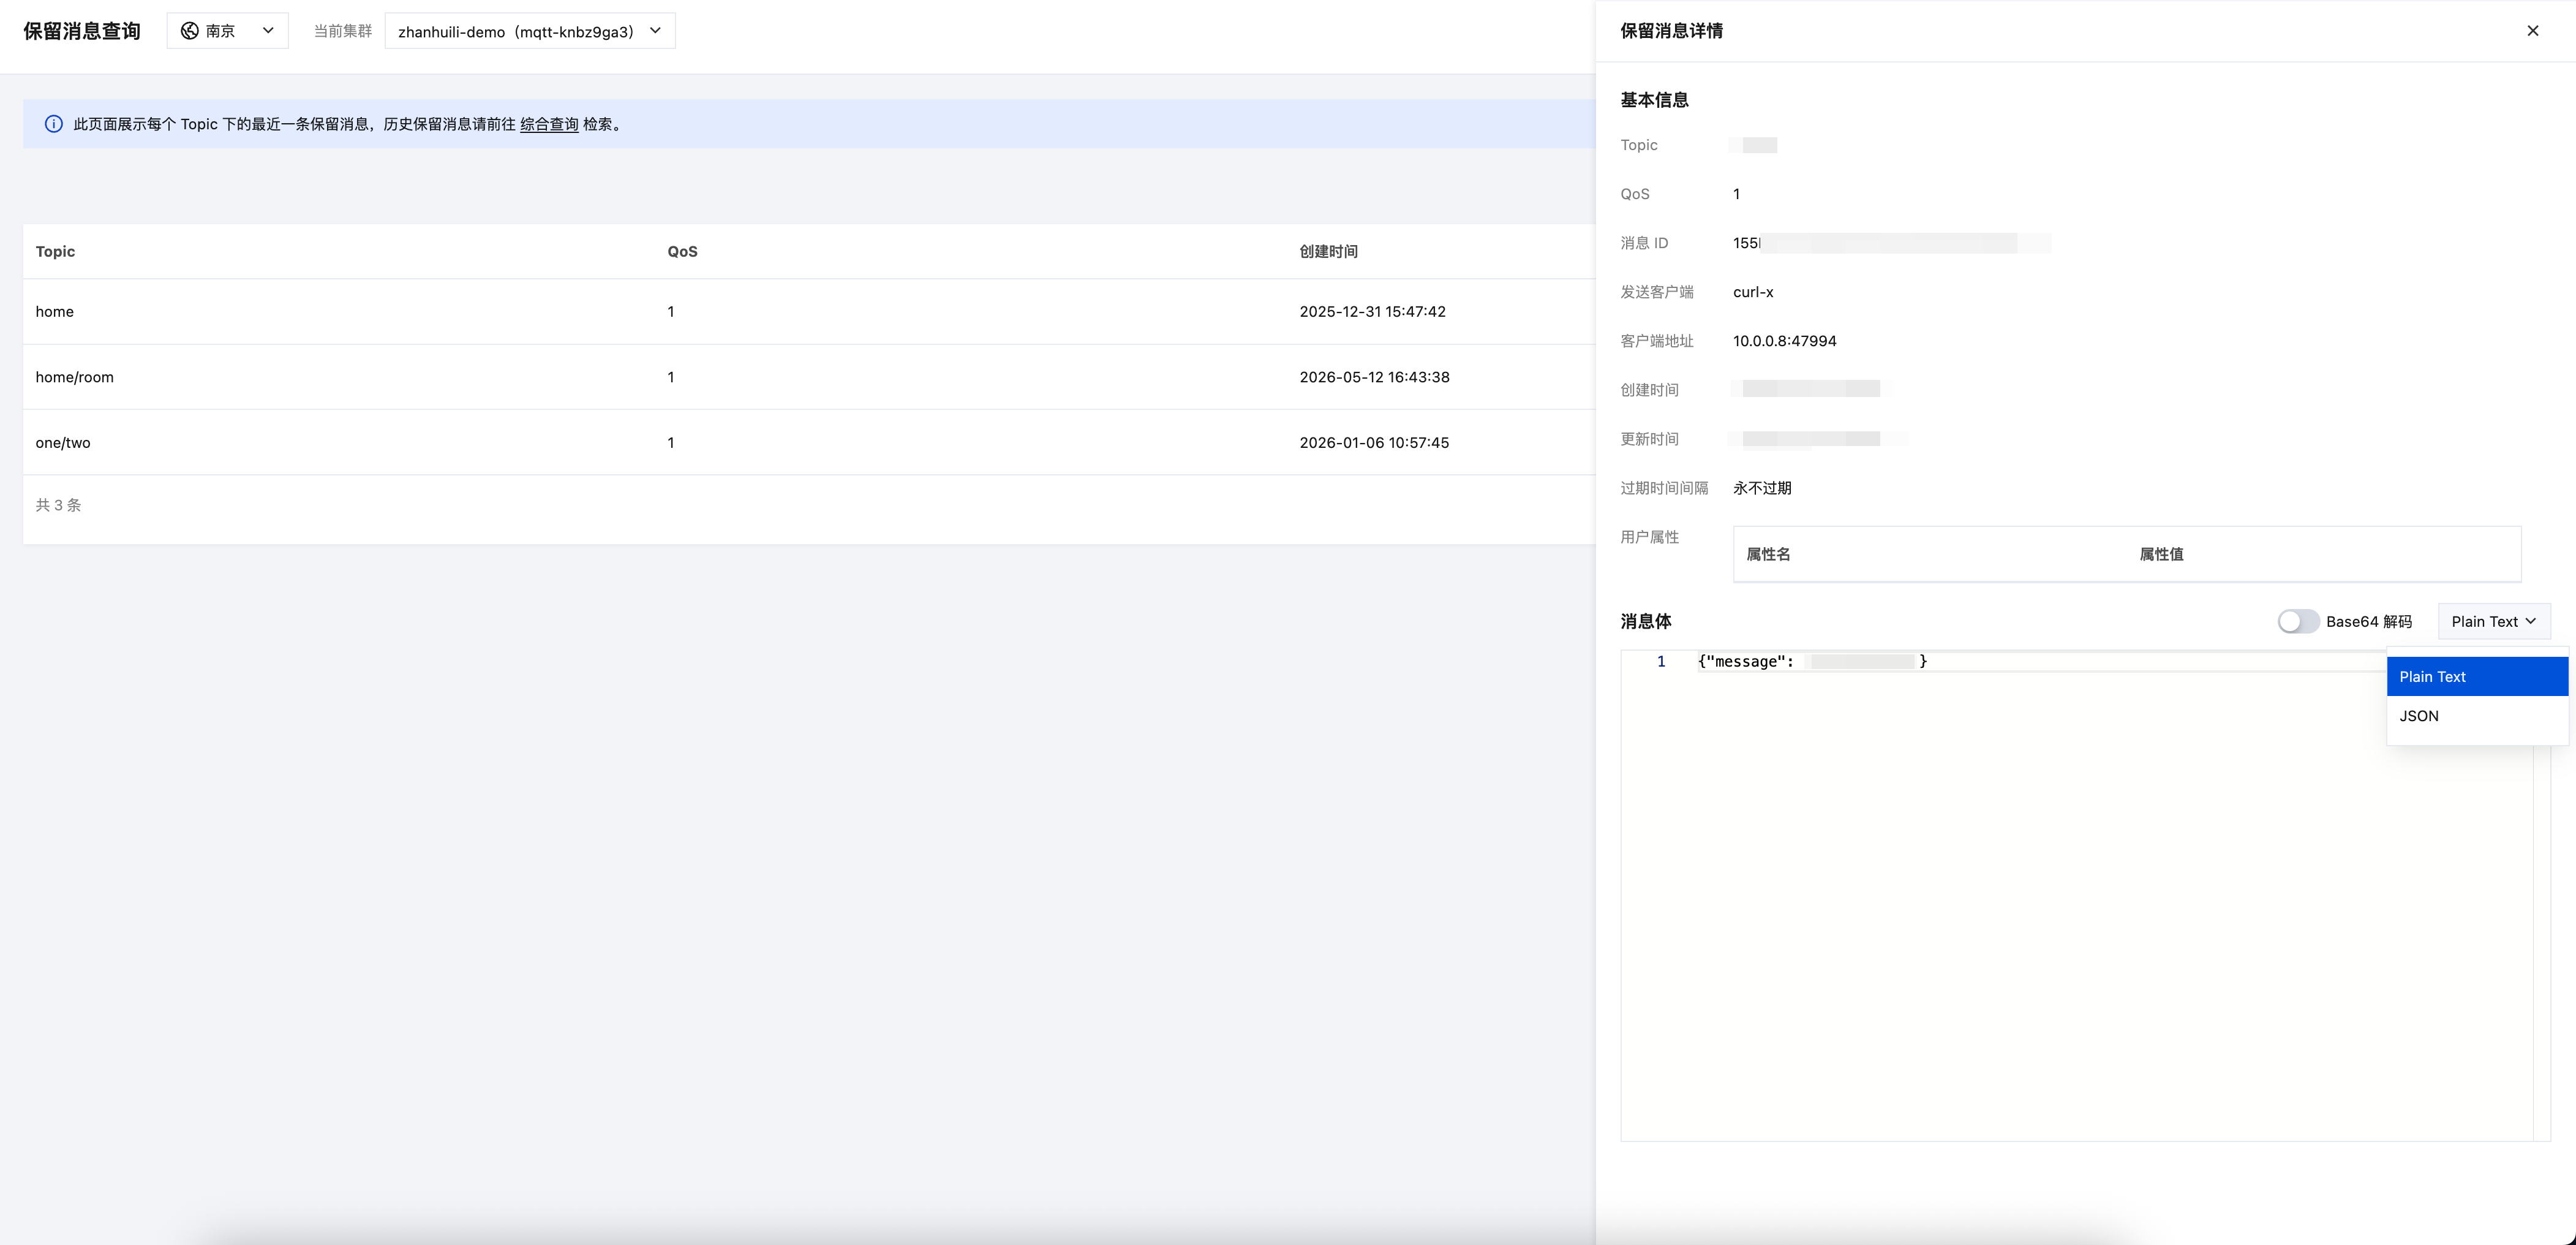This screenshot has width=2576, height=1245.
Task: Click the QoS column header
Action: 682,251
